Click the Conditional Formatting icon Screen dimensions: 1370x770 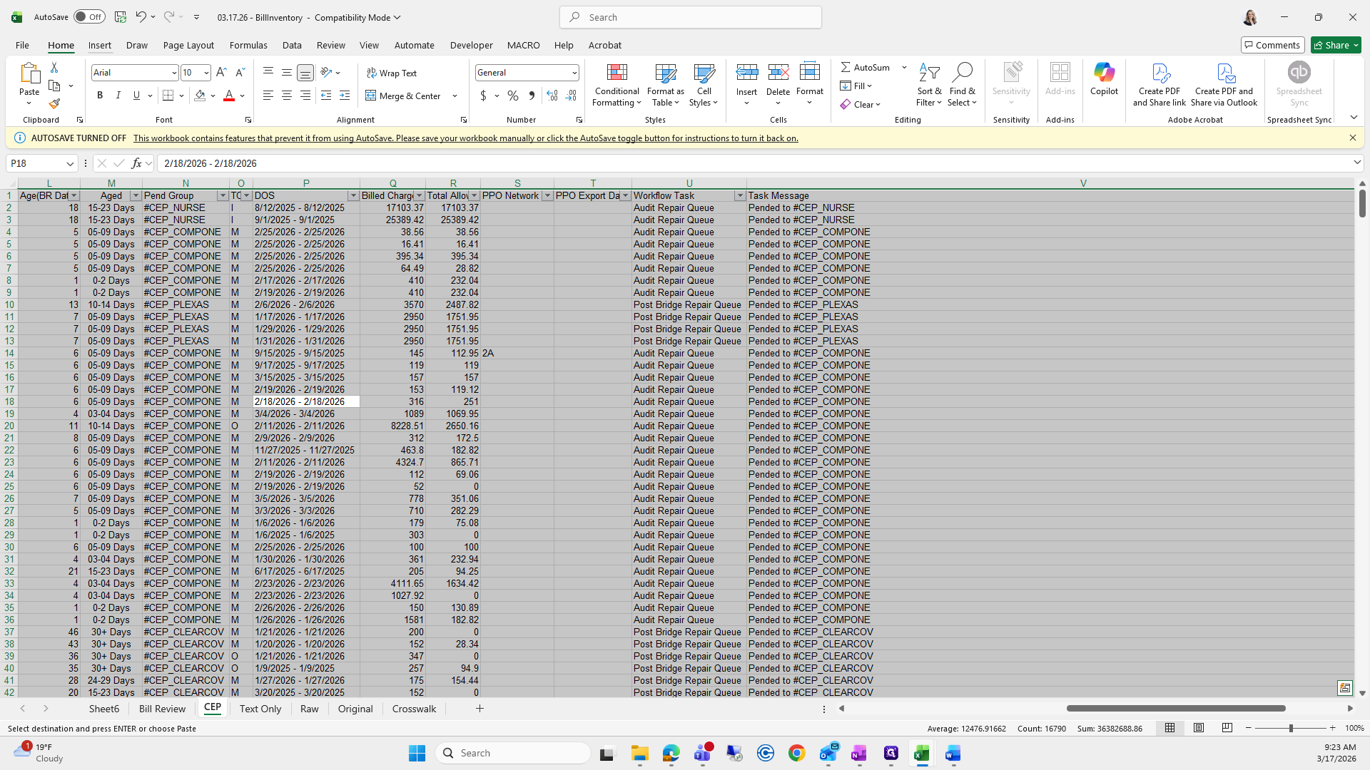point(616,73)
